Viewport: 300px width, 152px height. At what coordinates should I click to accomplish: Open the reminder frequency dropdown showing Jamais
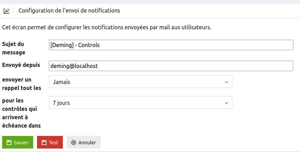[x=140, y=82]
